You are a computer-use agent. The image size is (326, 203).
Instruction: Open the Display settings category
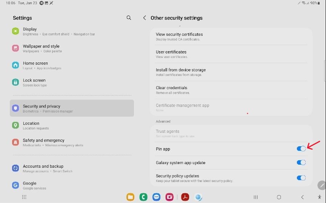click(72, 31)
